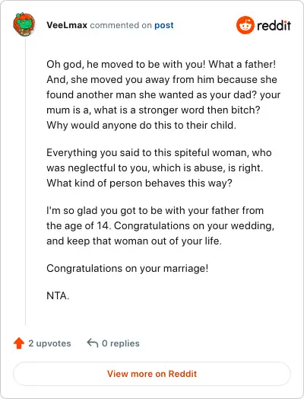Click the orange upvote arrow
Screen dimensions: 304x399
19,343
